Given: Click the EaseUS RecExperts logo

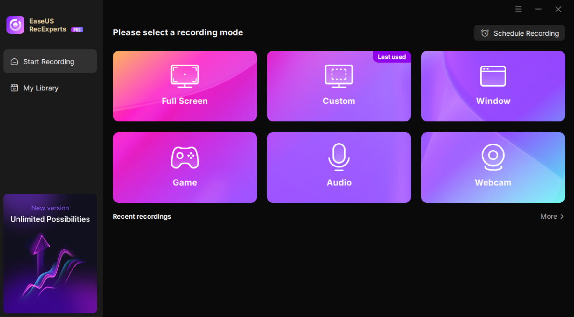Looking at the screenshot, I should (x=15, y=25).
